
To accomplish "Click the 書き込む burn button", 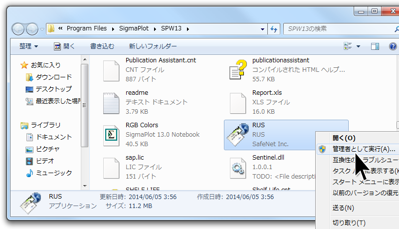I will 102,46.
